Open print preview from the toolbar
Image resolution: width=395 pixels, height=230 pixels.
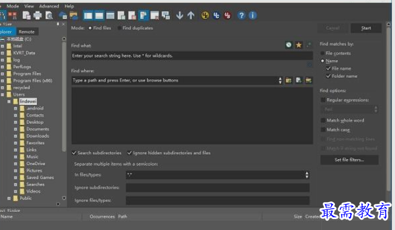point(49,16)
